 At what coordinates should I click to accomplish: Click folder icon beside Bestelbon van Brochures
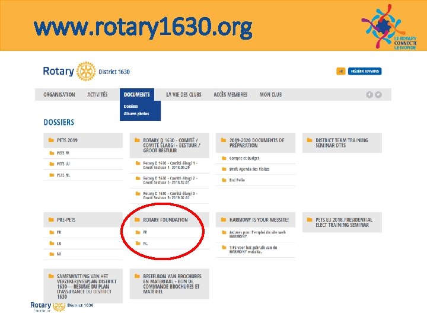137,276
